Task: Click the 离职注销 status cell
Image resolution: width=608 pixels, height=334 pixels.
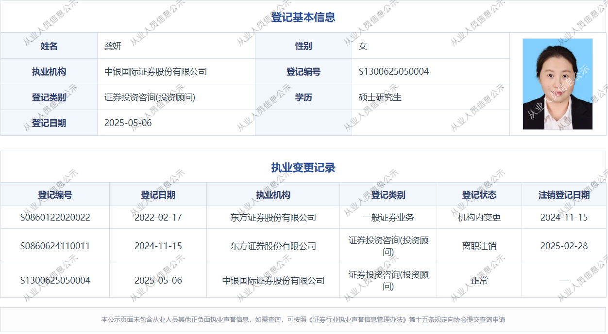Action: (479, 246)
